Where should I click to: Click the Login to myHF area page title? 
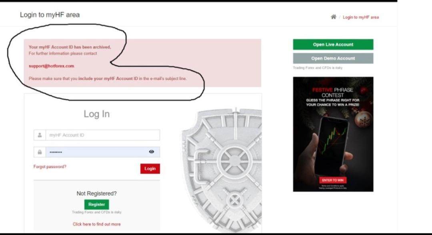50,15
